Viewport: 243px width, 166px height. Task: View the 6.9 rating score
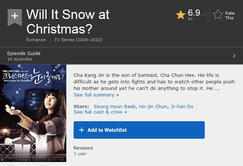click(194, 13)
